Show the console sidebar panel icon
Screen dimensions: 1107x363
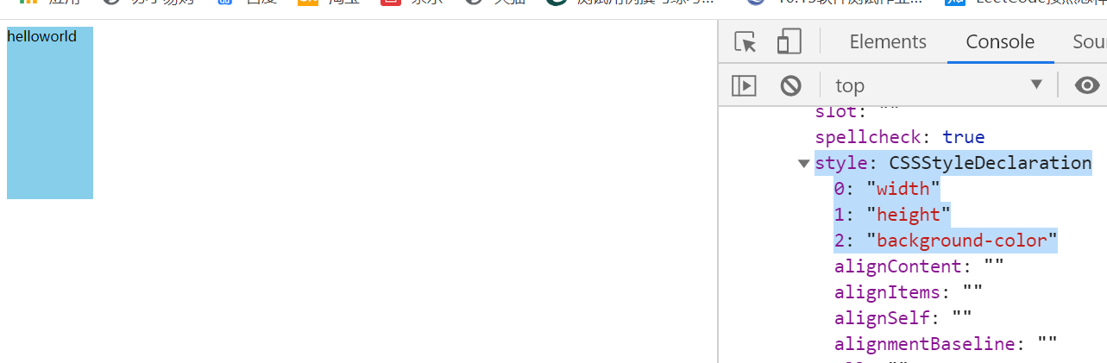(x=744, y=85)
